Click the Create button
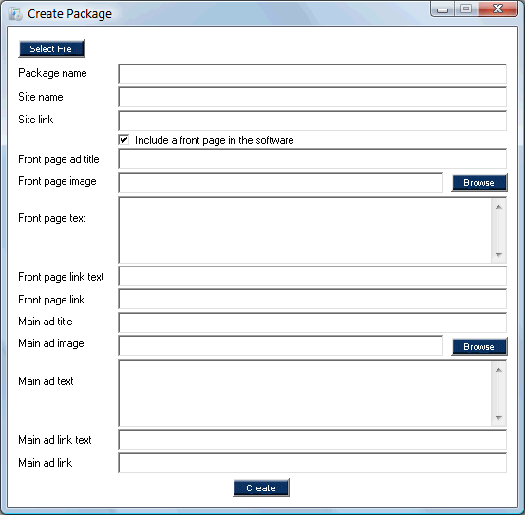The image size is (525, 515). click(261, 487)
